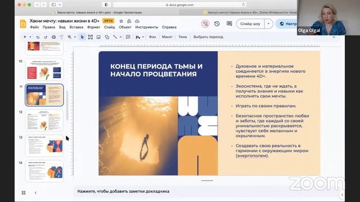The image size is (360, 202).
Task: Click bullet starting Создавать свою реальность
Action: click(x=272, y=151)
